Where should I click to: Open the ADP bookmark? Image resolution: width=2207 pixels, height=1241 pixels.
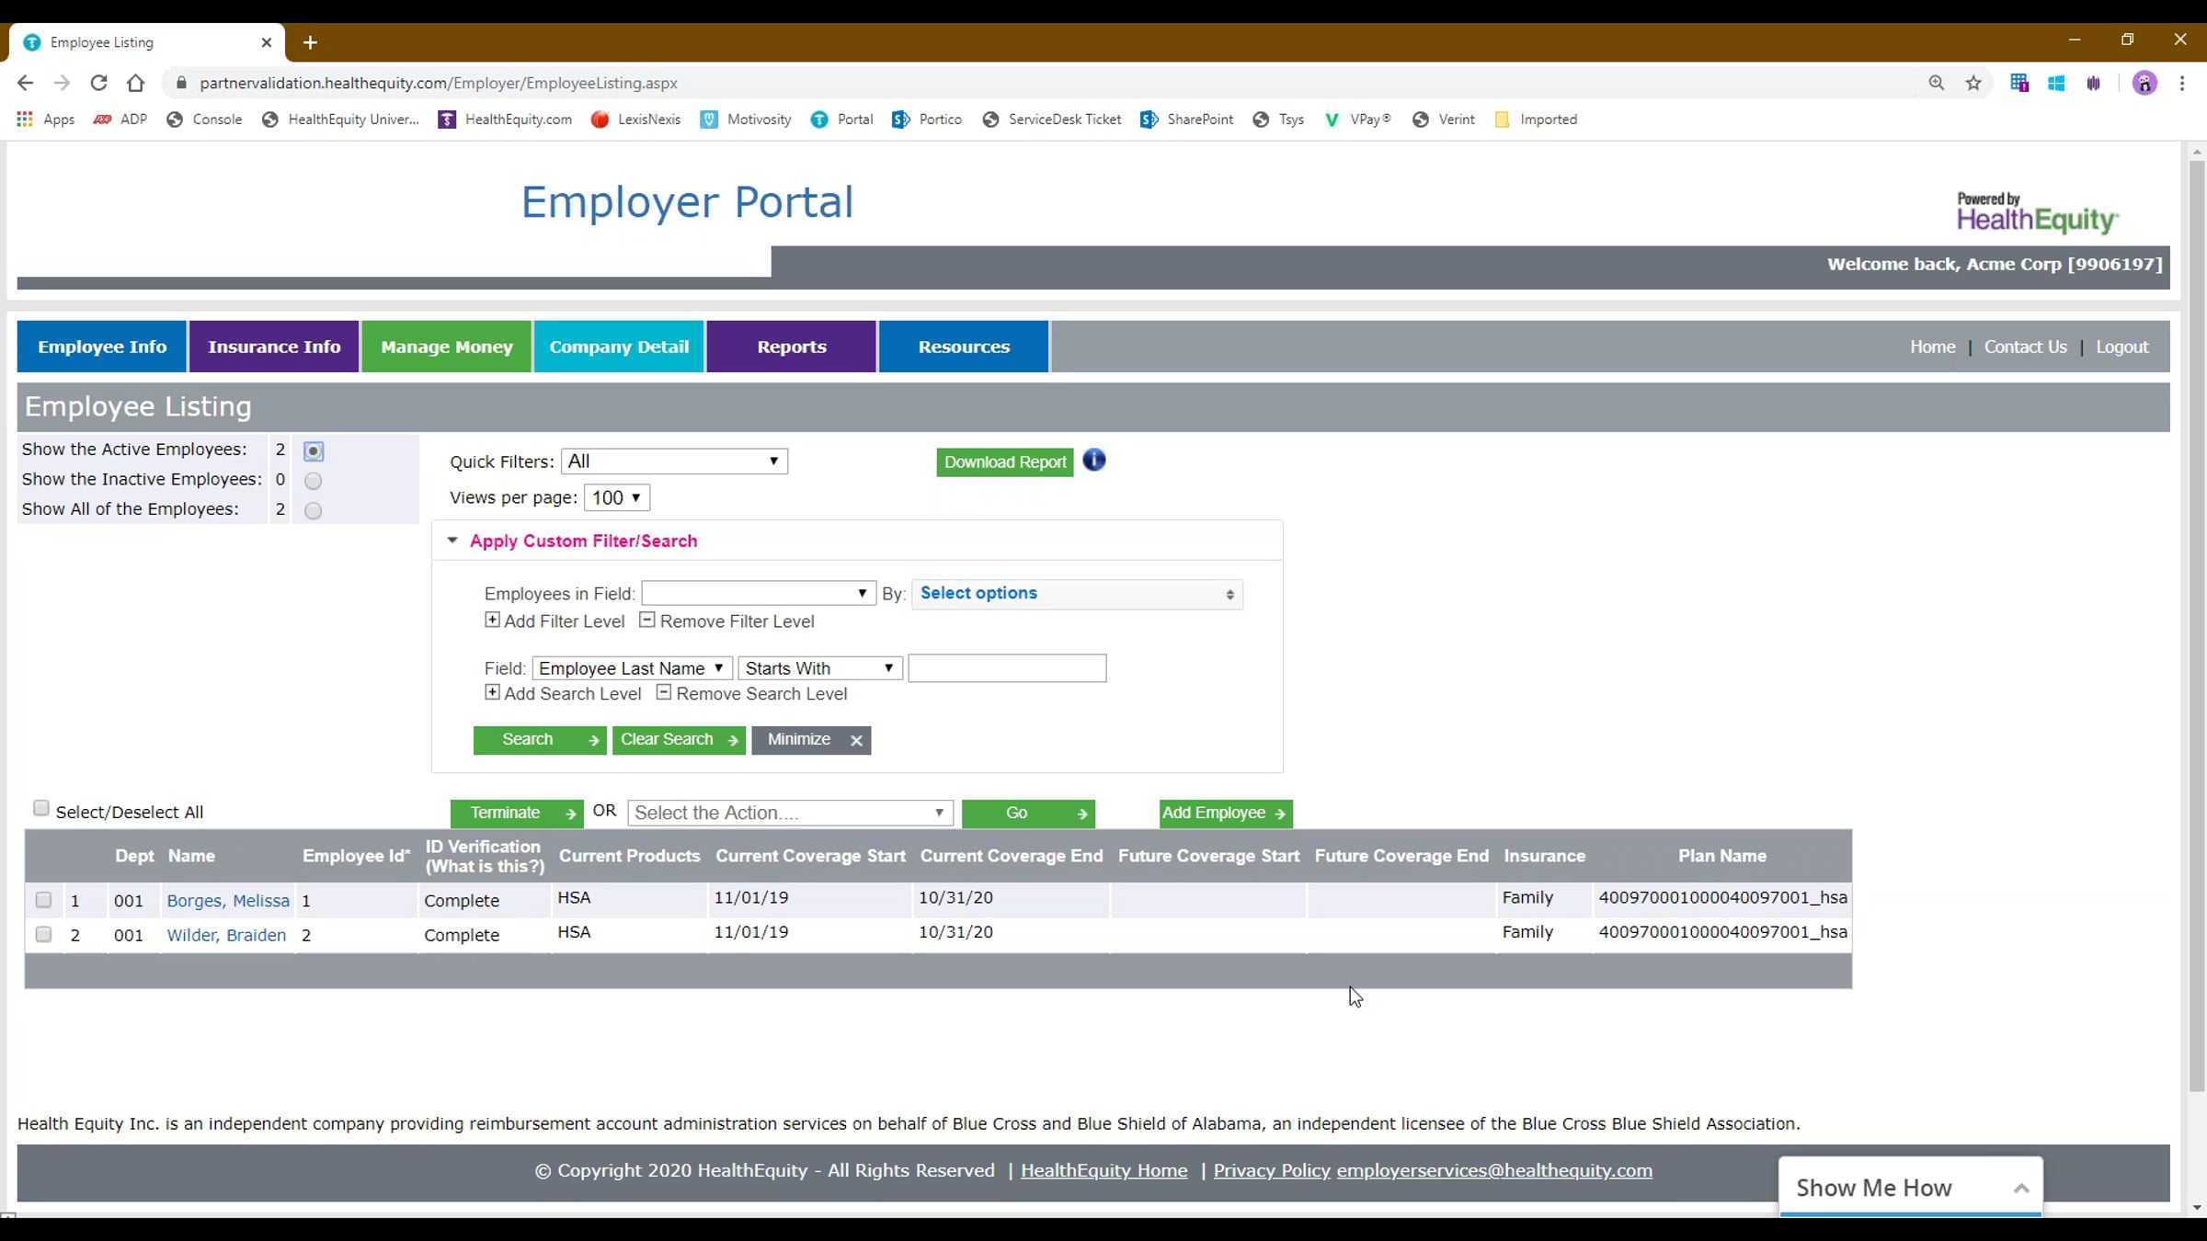(120, 120)
